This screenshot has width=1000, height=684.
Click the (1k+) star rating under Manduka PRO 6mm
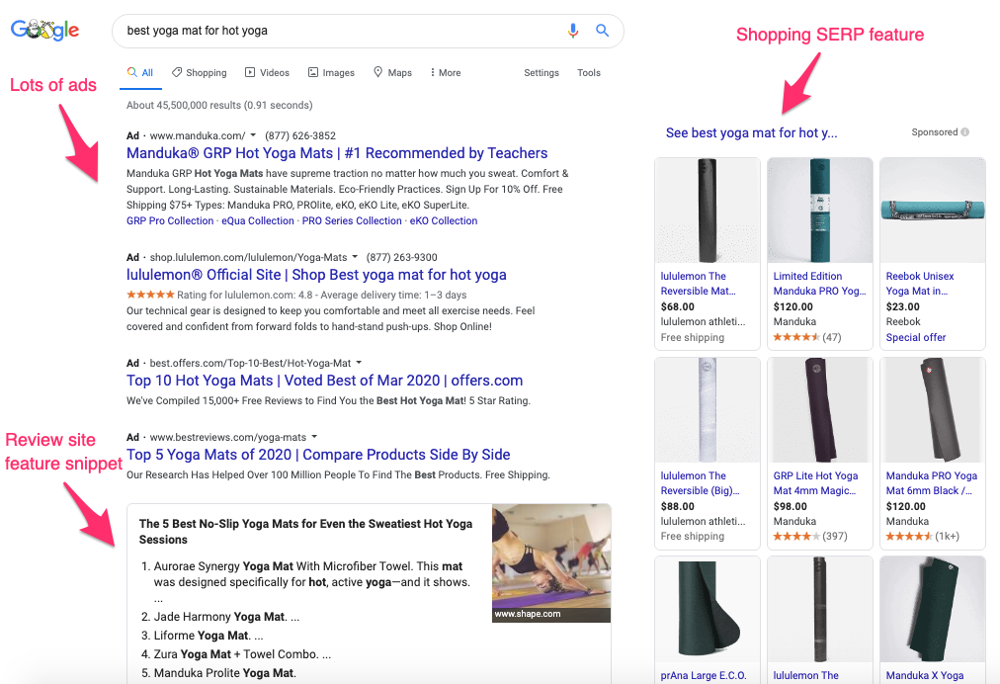tap(922, 536)
